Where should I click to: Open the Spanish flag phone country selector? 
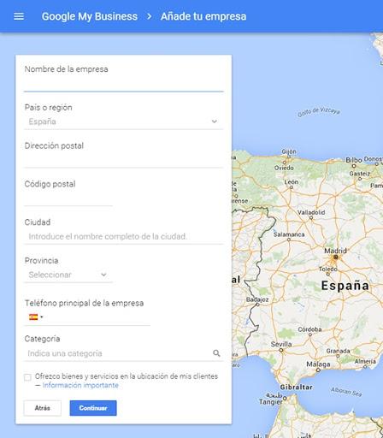(x=36, y=317)
